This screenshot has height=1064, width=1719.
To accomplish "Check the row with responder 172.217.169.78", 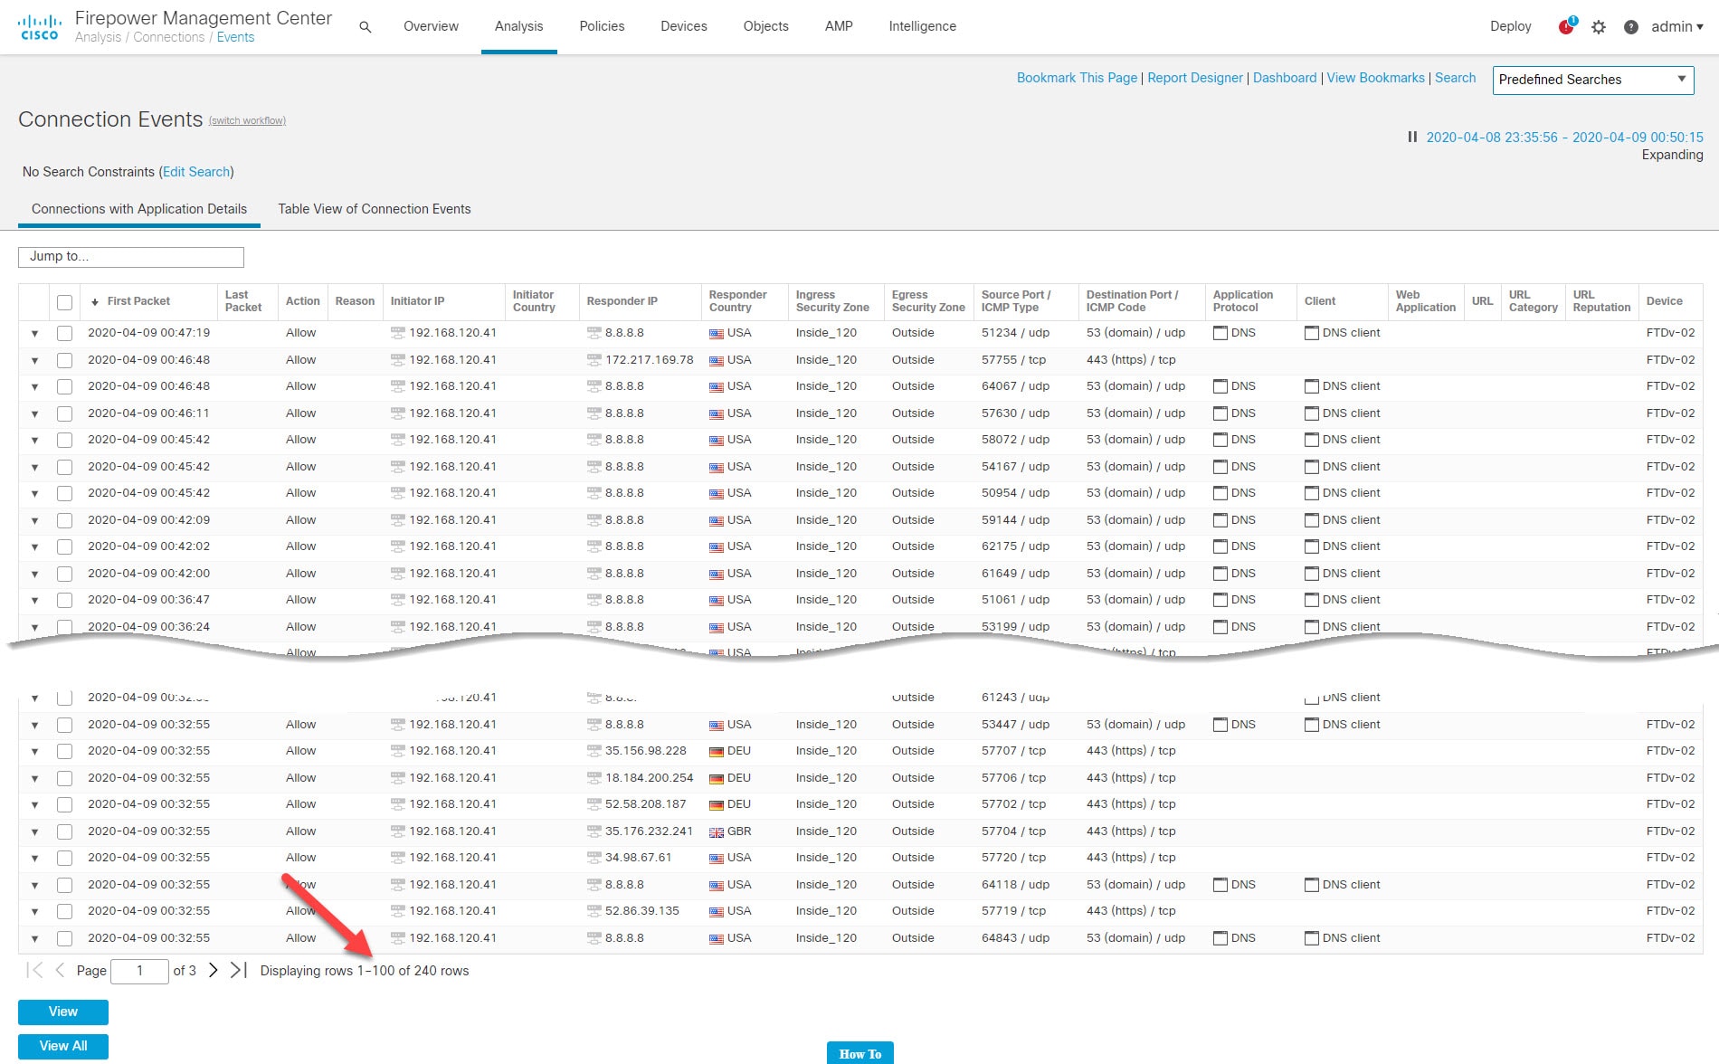I will [64, 360].
